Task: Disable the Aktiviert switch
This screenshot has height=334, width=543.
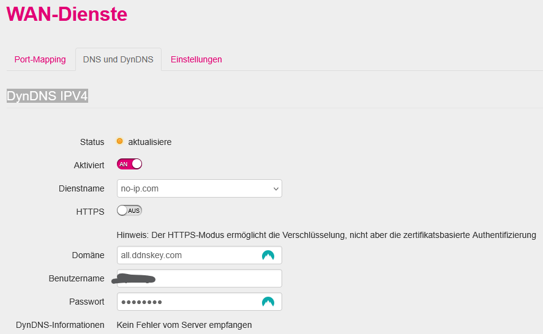Action: point(130,164)
